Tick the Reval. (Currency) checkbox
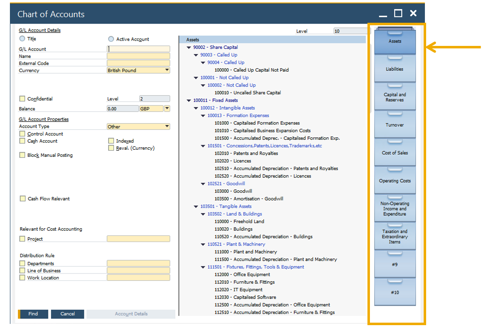 coord(111,148)
